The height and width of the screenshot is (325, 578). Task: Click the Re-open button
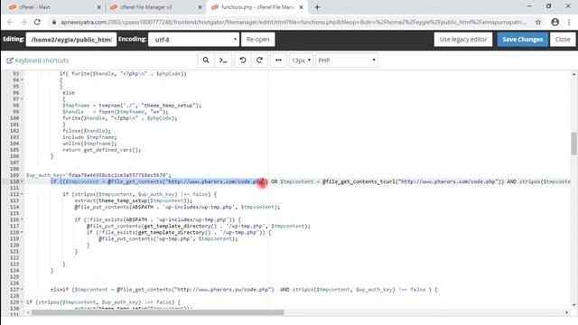(257, 40)
